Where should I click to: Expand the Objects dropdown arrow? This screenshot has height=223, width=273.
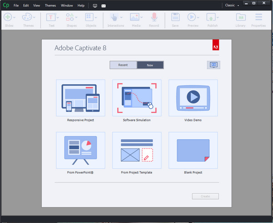(96, 17)
